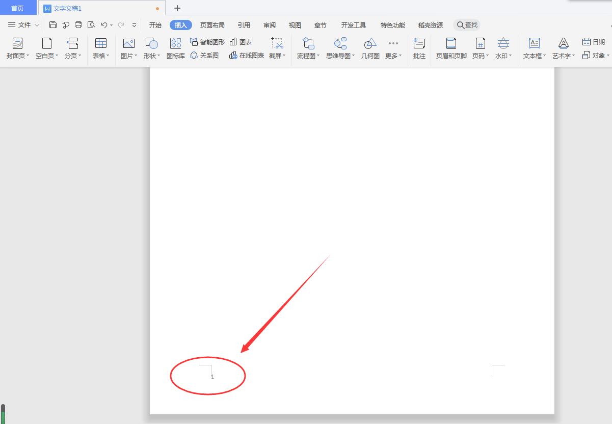Open 页眉和页脚 header and footer
This screenshot has height=424, width=612.
click(451, 48)
